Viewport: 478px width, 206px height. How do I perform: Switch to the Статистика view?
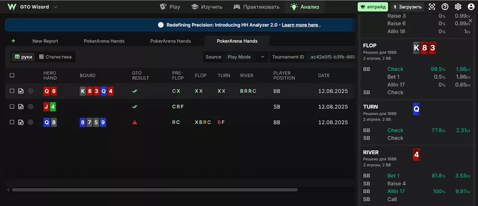tap(55, 57)
